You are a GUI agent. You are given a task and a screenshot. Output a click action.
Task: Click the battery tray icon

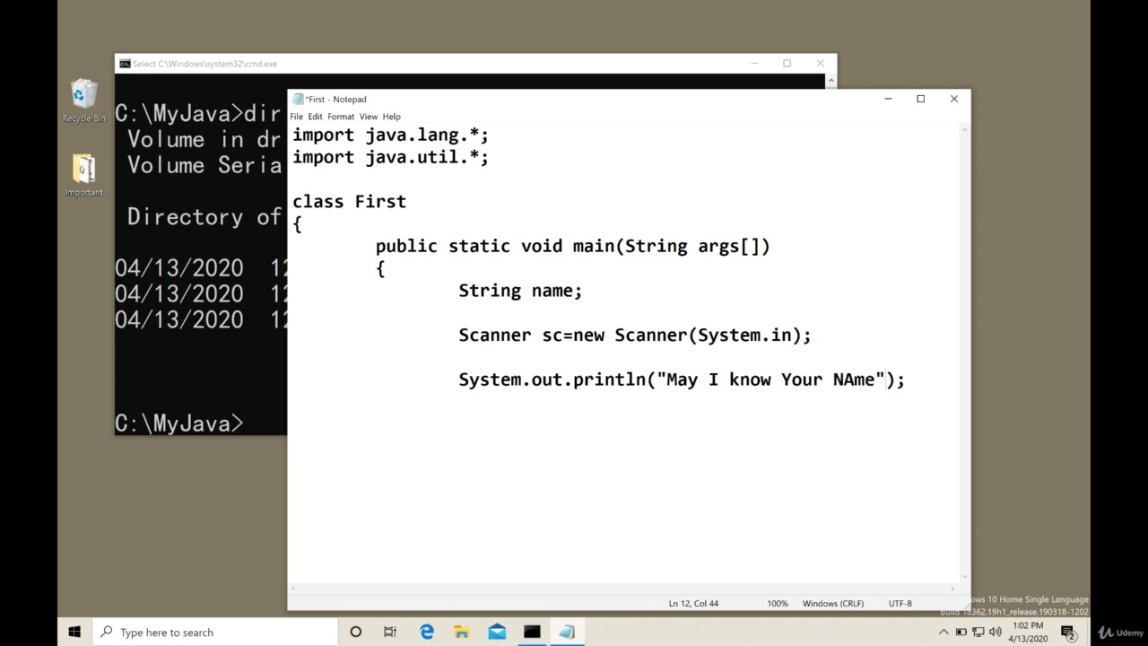[961, 632]
